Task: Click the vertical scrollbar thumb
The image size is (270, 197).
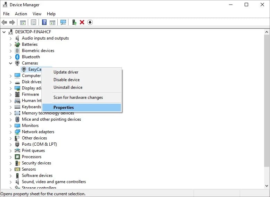Action: click(x=267, y=101)
